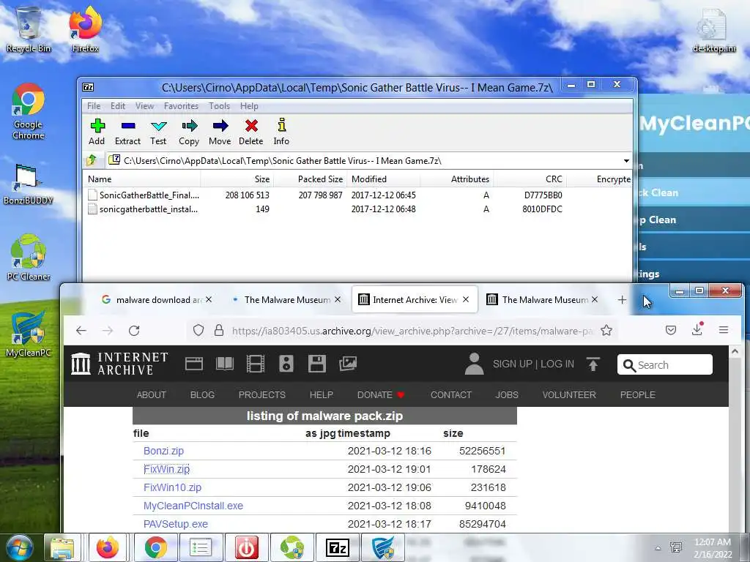Click the Copy icon in 7-Zip toolbar
Screen dimensions: 750x562
pos(189,132)
